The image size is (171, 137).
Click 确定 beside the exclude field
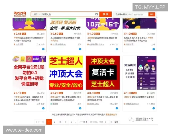(152, 14)
